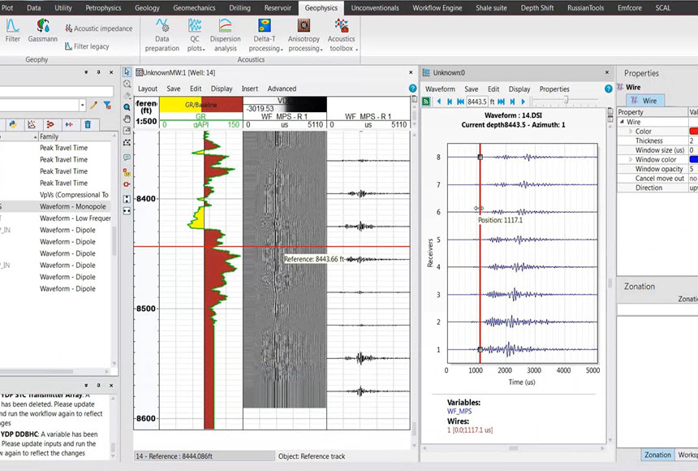Select the arrow pointer tool
The image size is (698, 471).
pos(127,72)
